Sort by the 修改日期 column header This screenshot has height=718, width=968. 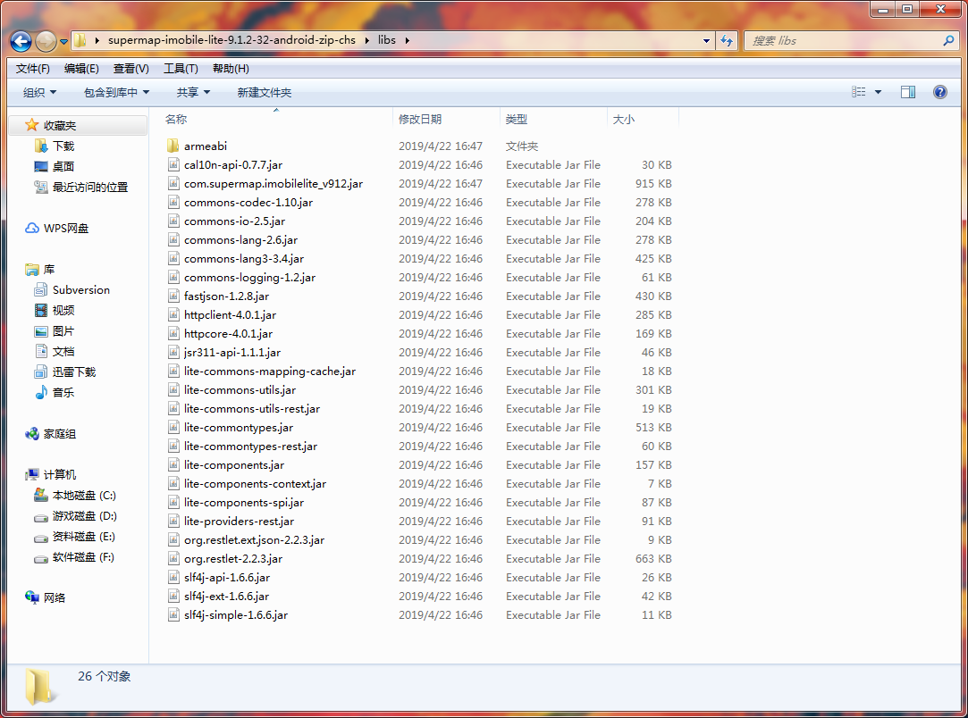coord(446,119)
